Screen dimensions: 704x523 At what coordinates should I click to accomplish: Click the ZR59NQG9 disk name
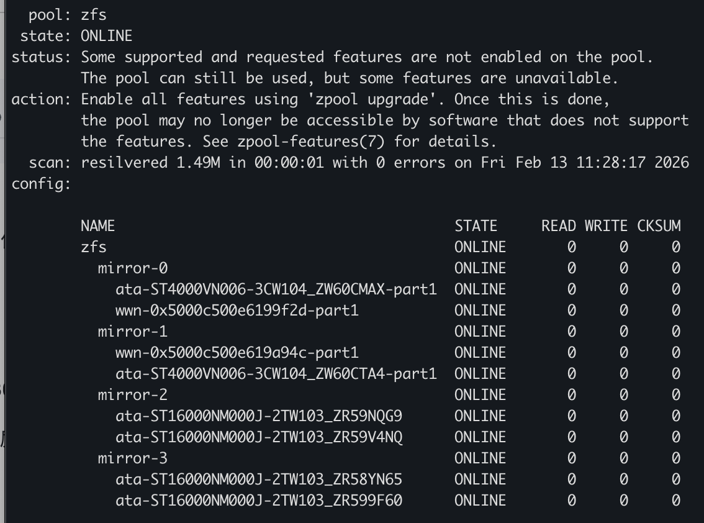(x=258, y=416)
